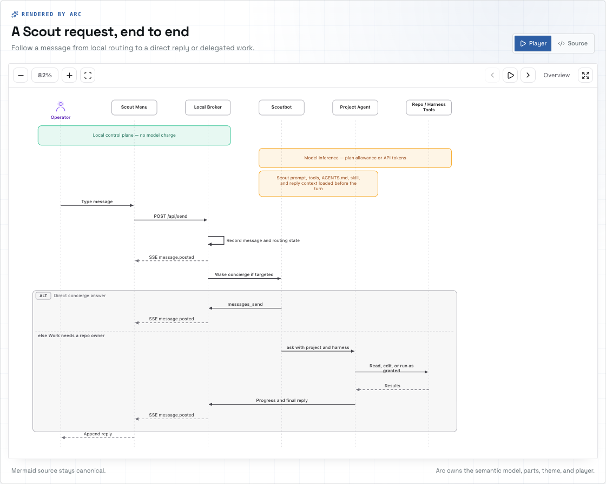Zoom out with the minus button
This screenshot has width=606, height=484.
[21, 75]
